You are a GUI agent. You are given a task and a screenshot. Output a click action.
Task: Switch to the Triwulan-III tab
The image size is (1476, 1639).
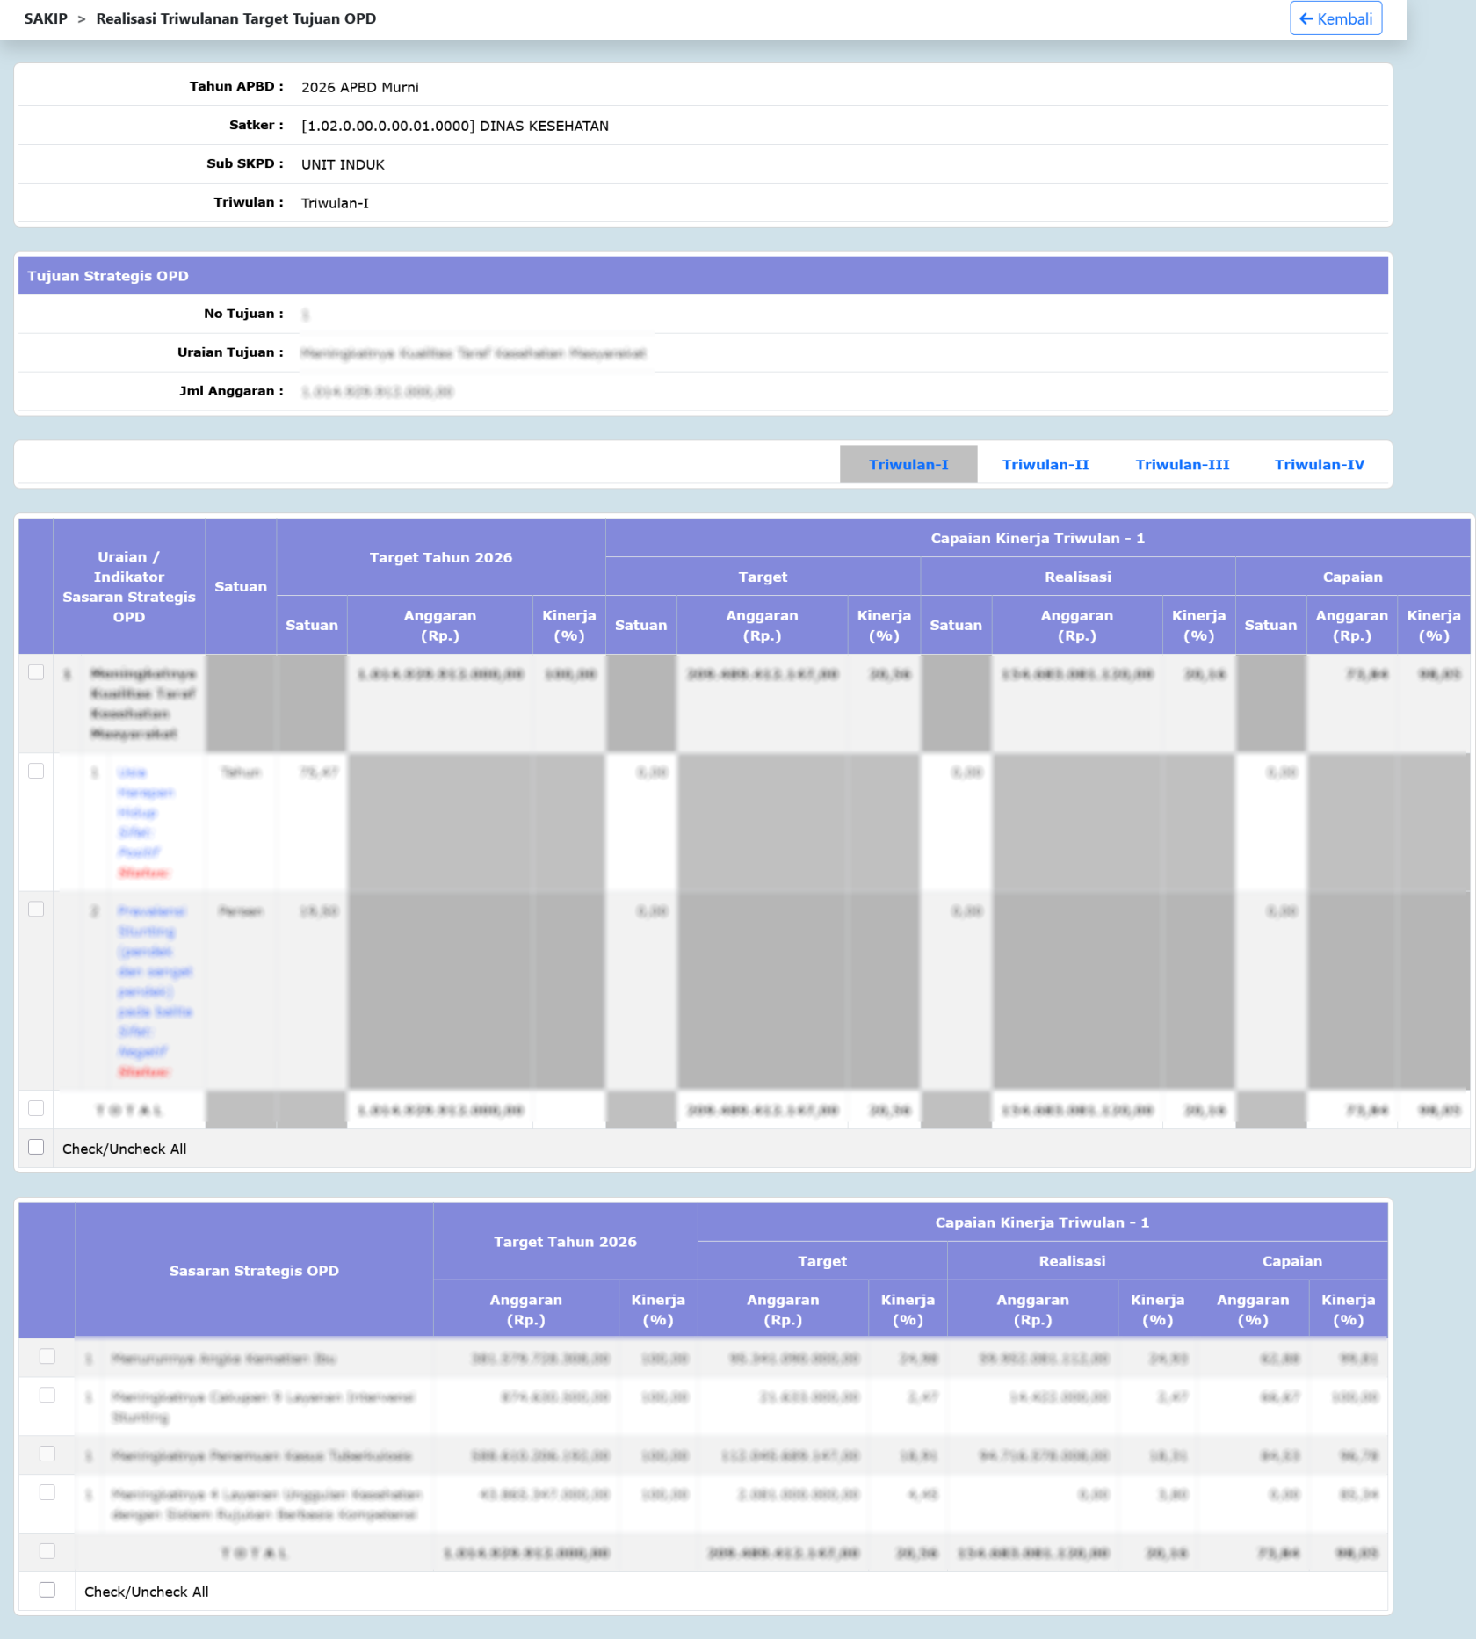[1182, 464]
